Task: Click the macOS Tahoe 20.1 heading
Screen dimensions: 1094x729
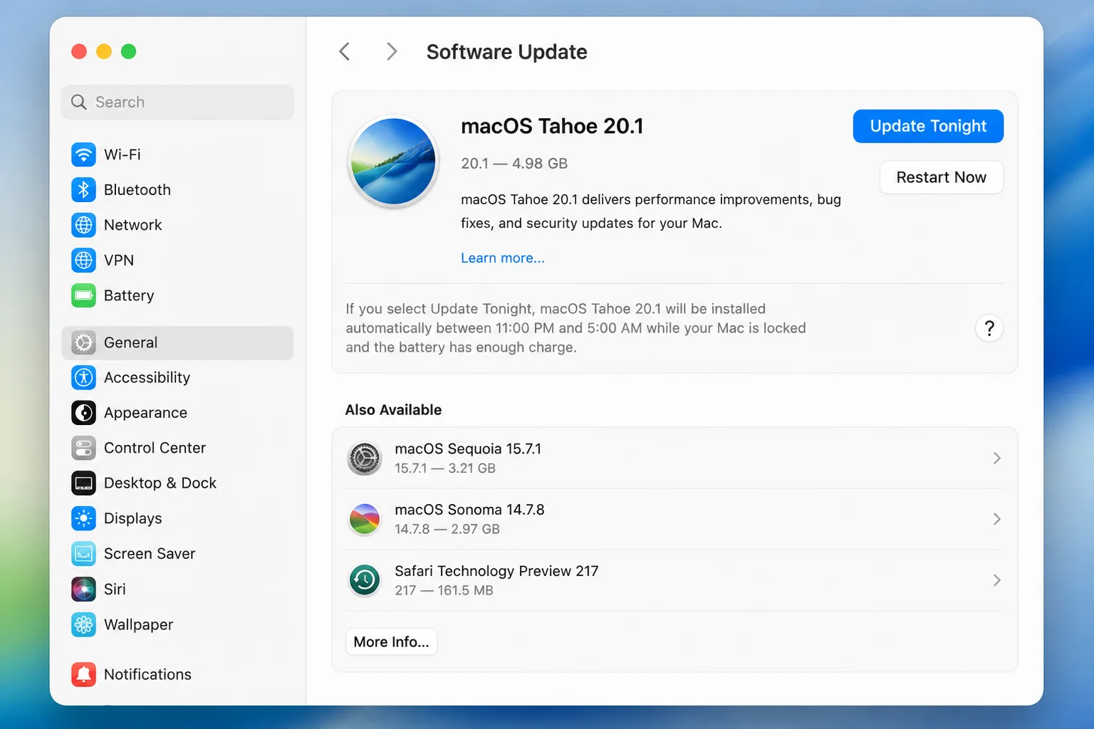Action: [552, 126]
